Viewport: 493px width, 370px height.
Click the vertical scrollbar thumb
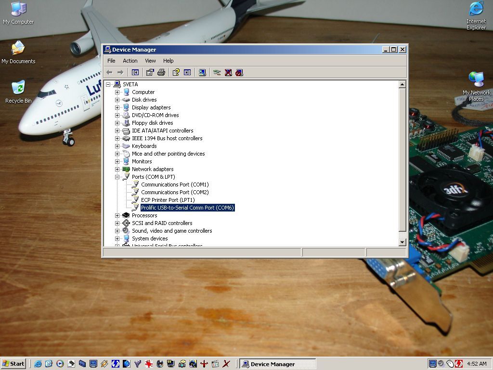click(x=402, y=160)
